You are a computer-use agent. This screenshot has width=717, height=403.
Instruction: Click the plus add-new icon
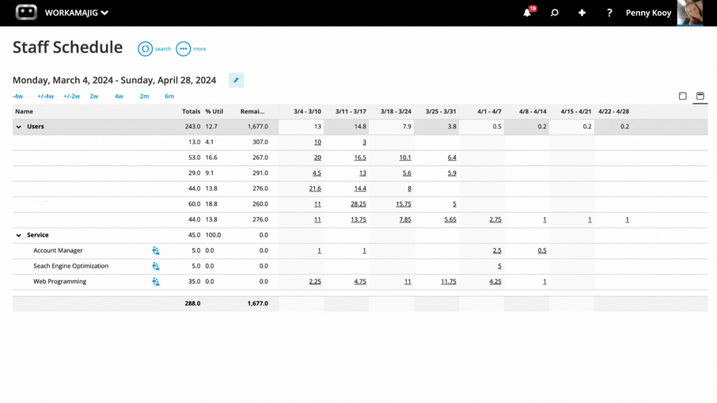582,13
